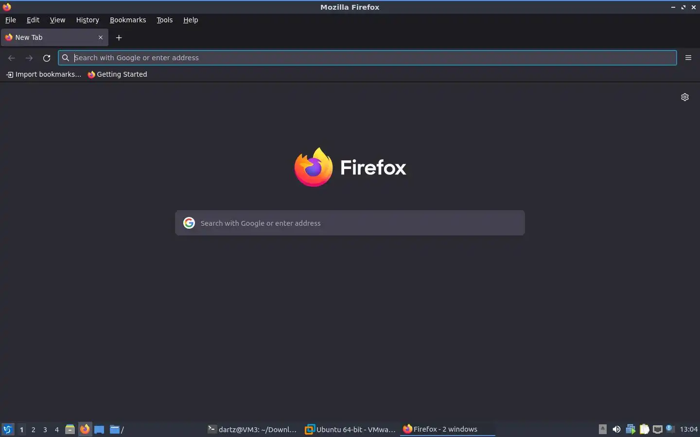
Task: Click the 13:04 clock
Action: point(688,429)
